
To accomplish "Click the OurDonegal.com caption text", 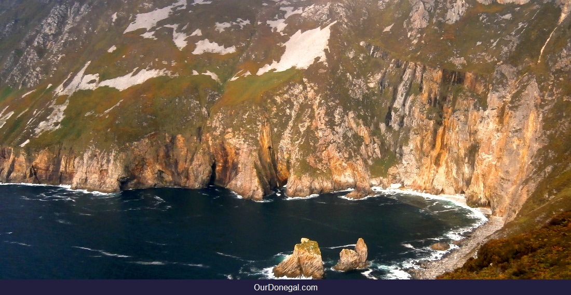I will coord(285,288).
